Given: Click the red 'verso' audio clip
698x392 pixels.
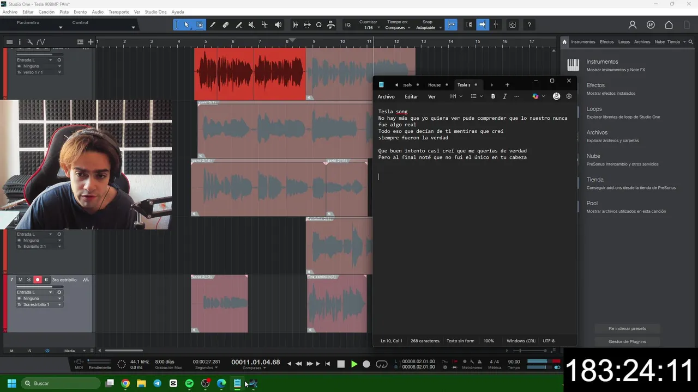Looking at the screenshot, I should [x=250, y=74].
